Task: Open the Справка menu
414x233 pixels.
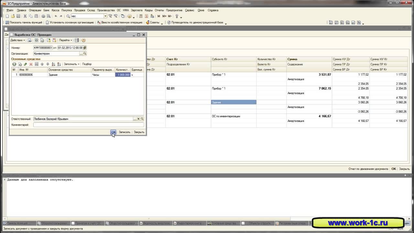Action: (213, 10)
